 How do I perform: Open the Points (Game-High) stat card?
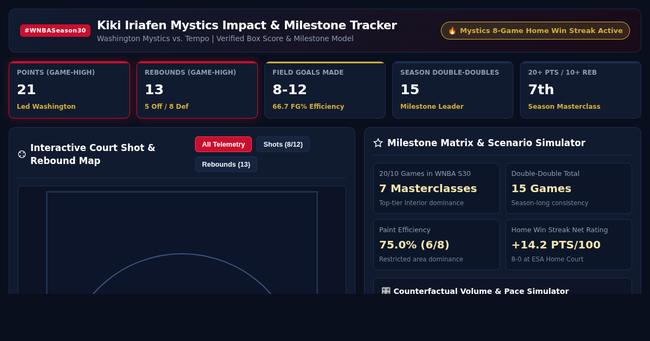(x=69, y=90)
